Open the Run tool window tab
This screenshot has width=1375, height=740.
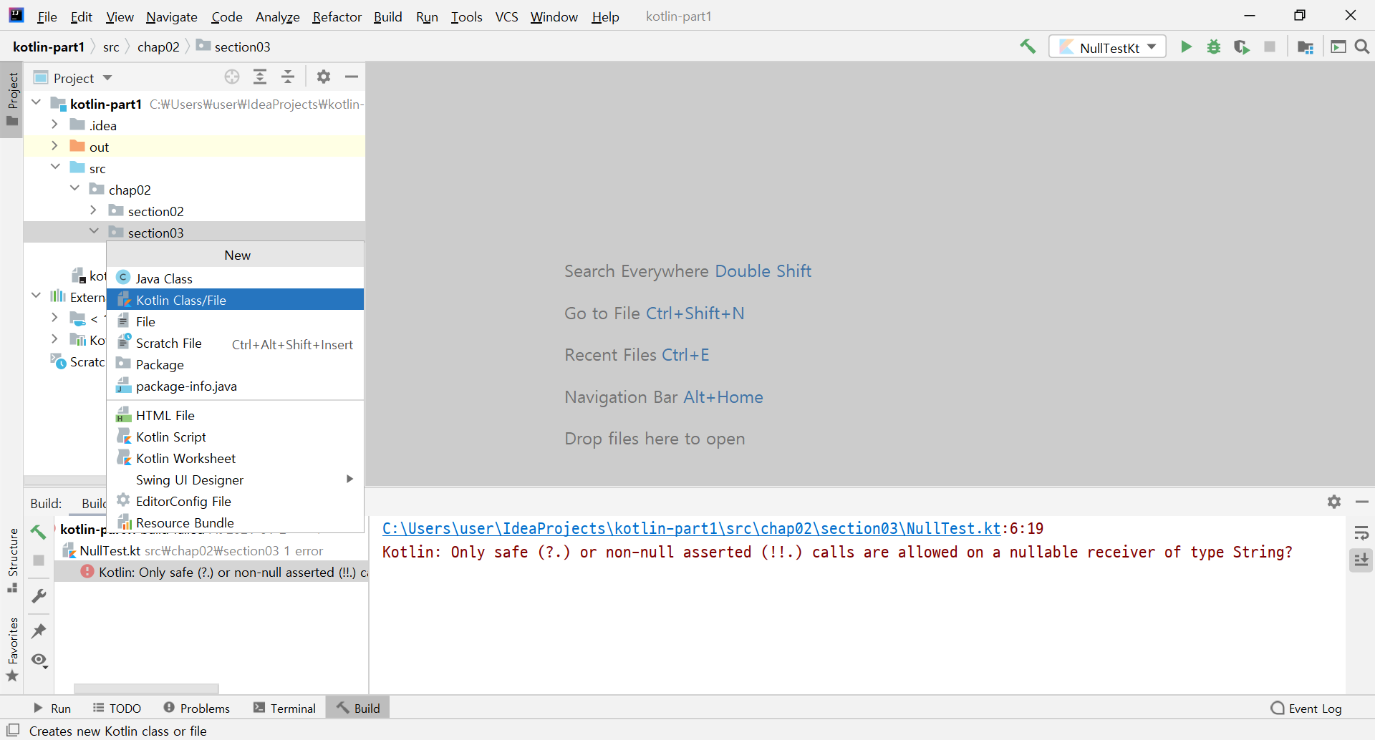[x=52, y=708]
